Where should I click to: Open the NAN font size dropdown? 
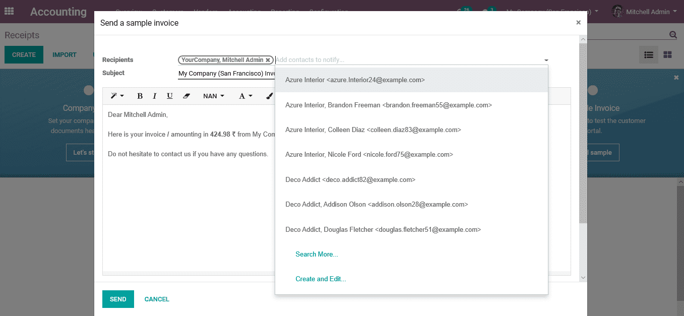[x=214, y=96]
